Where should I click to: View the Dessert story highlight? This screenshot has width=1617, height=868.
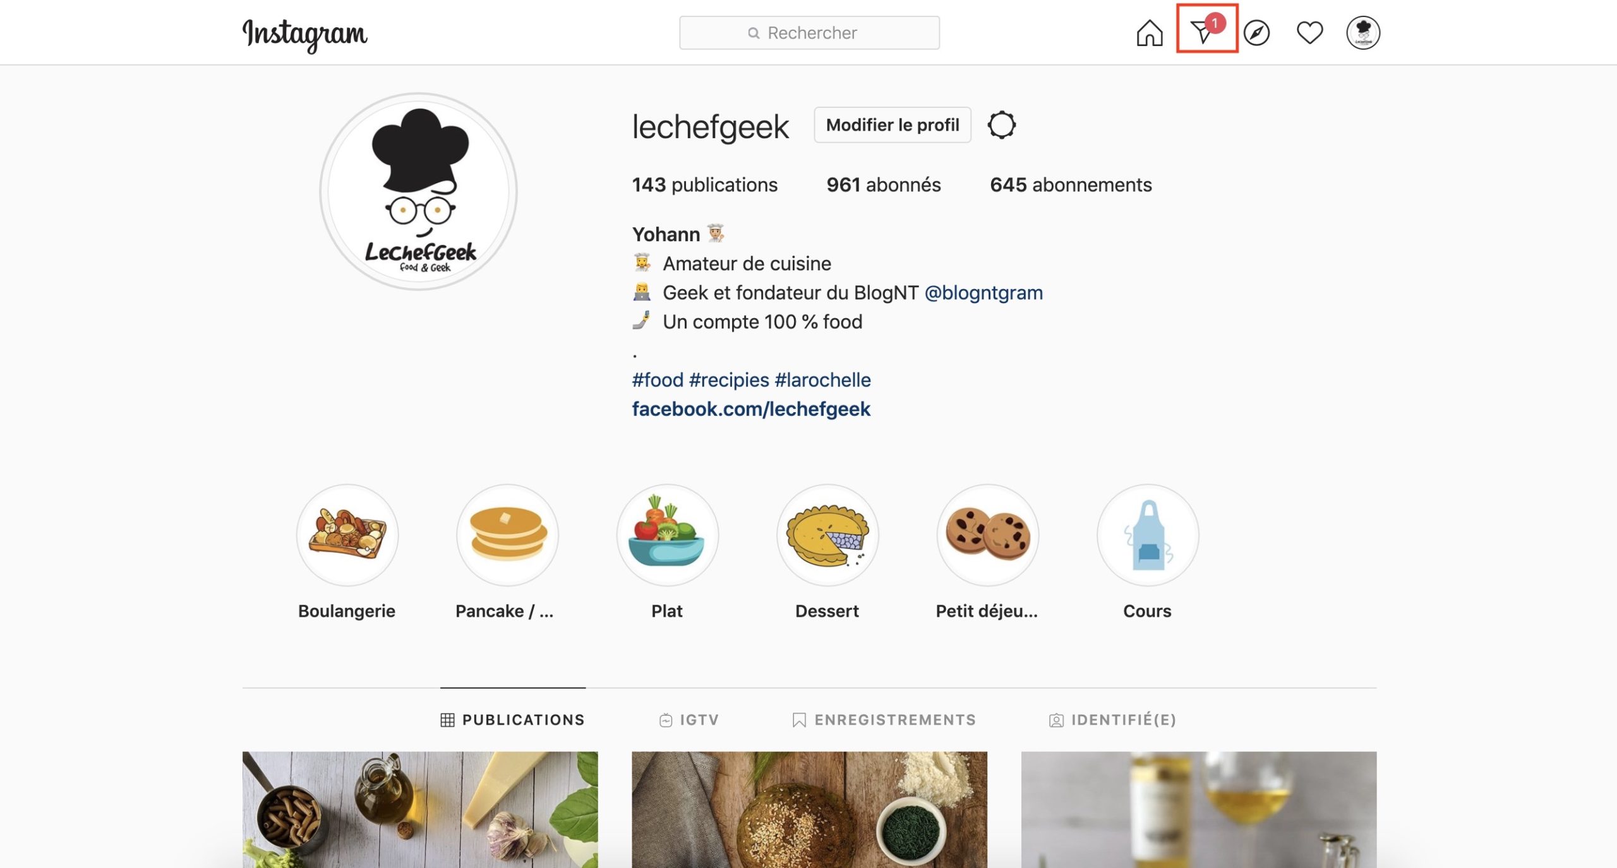(827, 535)
